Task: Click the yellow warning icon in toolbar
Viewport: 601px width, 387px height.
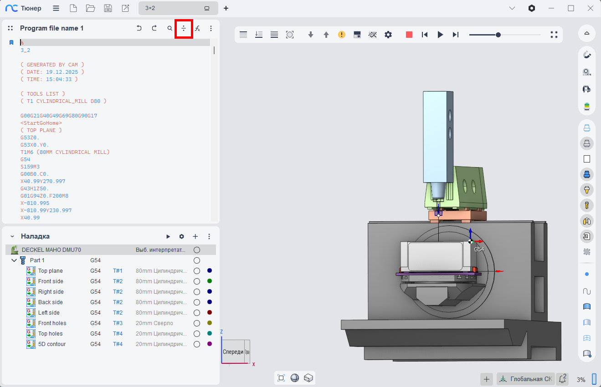Action: click(342, 35)
